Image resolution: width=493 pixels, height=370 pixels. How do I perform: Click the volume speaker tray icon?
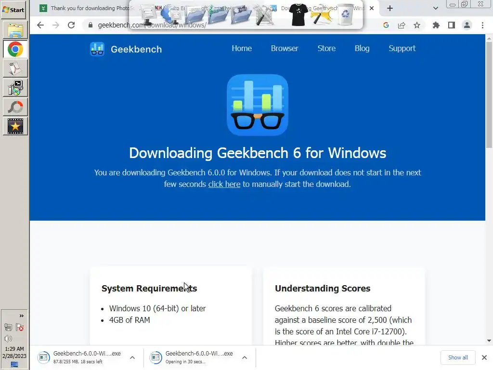[x=8, y=339]
